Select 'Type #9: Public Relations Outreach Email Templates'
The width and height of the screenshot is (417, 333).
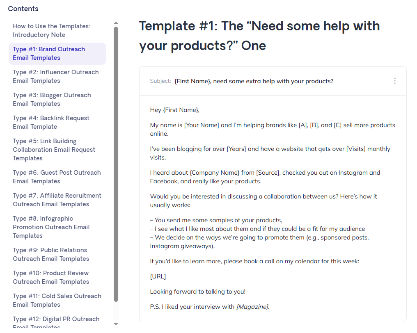(x=51, y=254)
